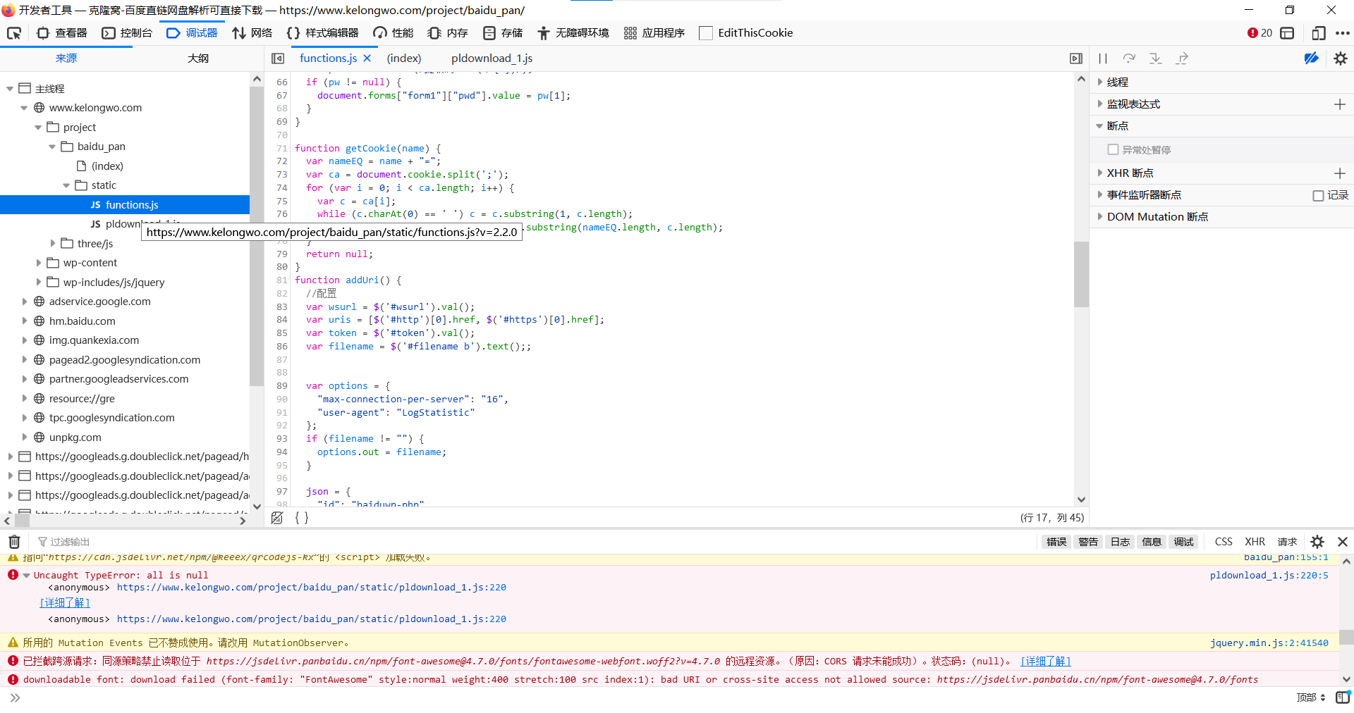Viewport: 1354px width, 713px height.
Task: Open the (index) source tab
Action: 403,58
